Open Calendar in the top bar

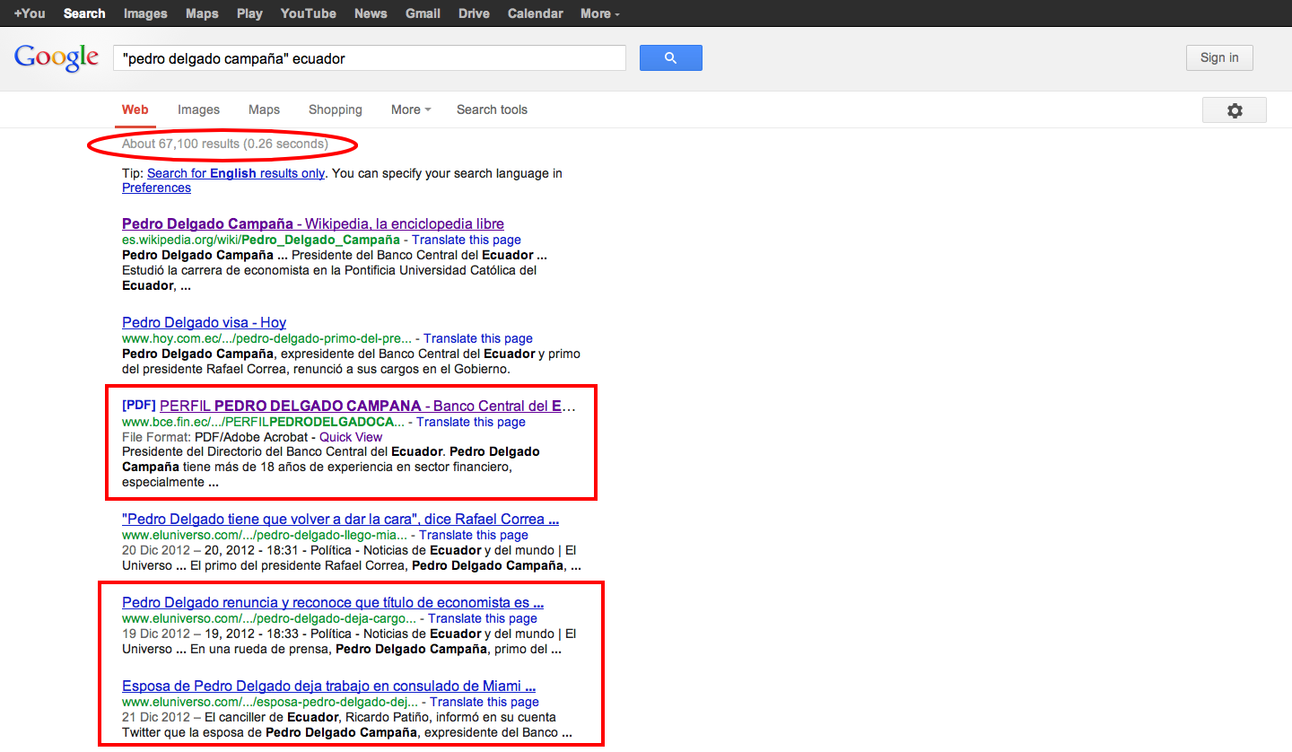point(536,13)
